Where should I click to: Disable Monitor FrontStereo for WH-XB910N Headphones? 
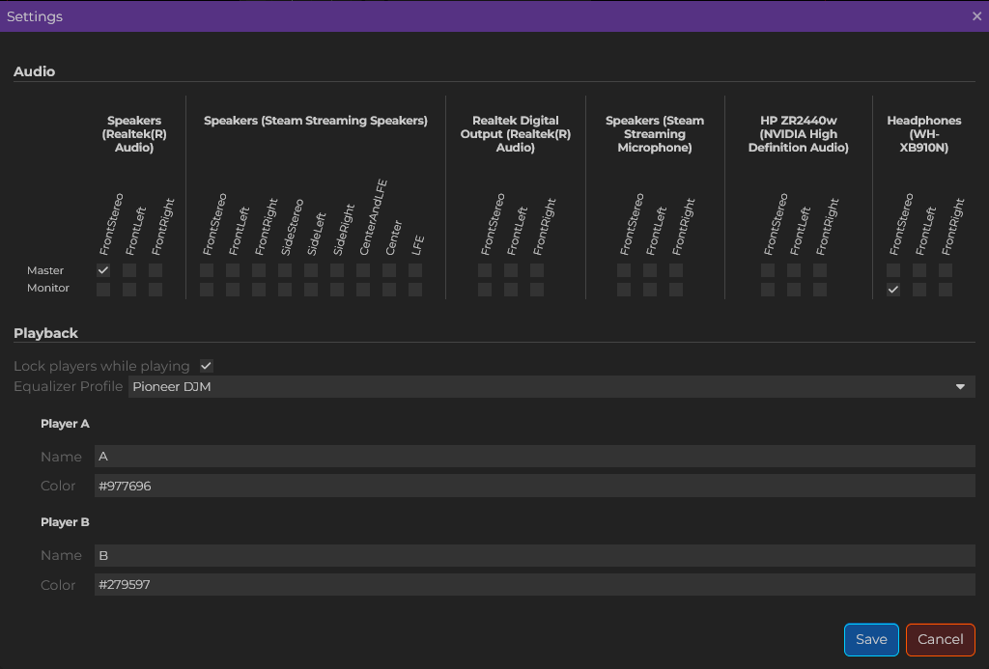[x=893, y=290]
